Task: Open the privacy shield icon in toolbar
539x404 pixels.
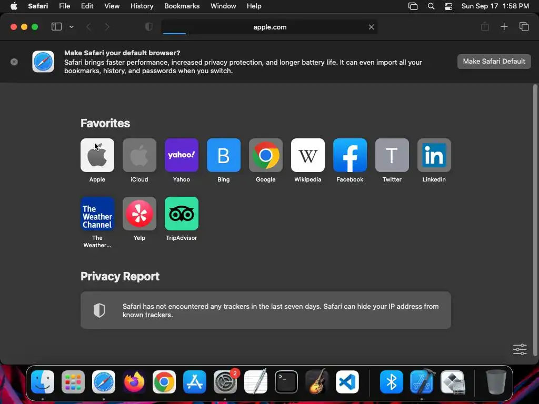Action: [x=149, y=27]
